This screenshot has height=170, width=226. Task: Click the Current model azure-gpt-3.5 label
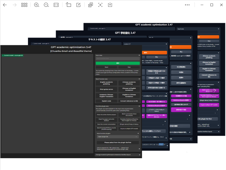click(13, 55)
